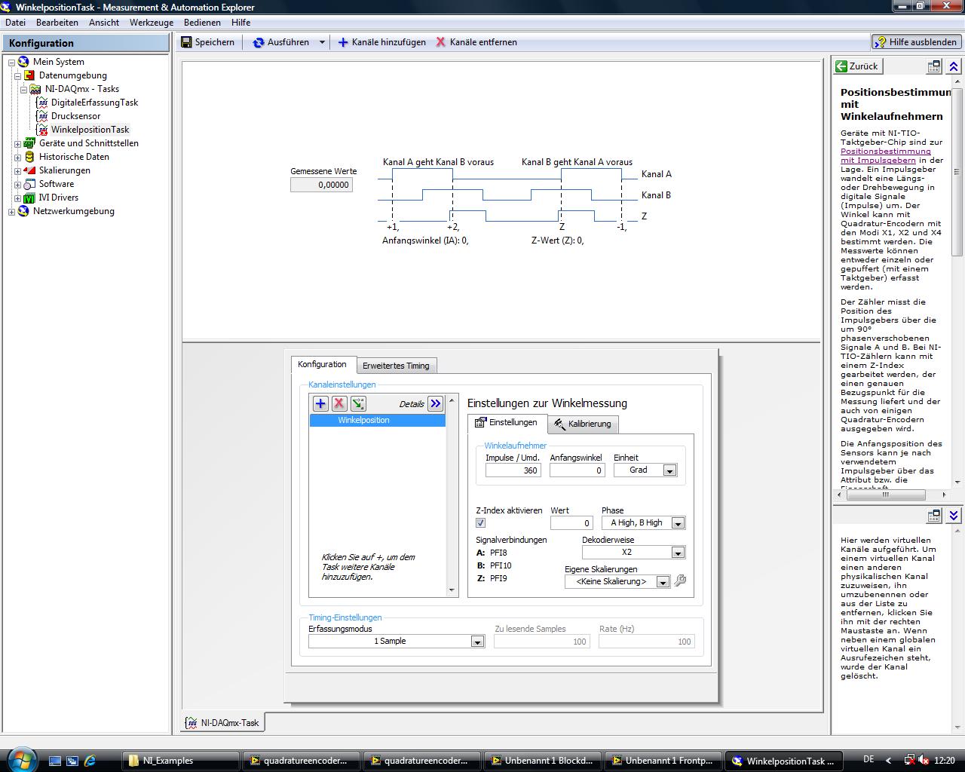The width and height of the screenshot is (965, 772).
Task: Click the Anfangswinkel input field
Action: (x=577, y=470)
